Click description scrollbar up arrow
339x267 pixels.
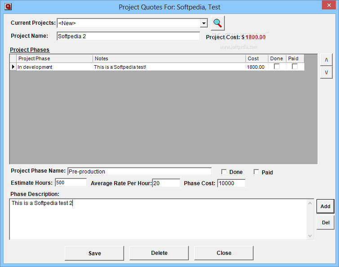[310, 203]
